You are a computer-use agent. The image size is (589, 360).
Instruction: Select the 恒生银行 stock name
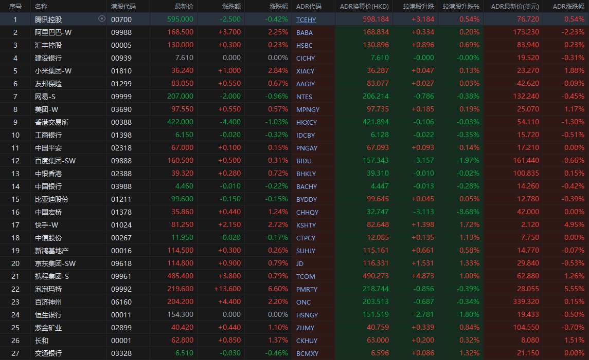pyautogui.click(x=48, y=315)
